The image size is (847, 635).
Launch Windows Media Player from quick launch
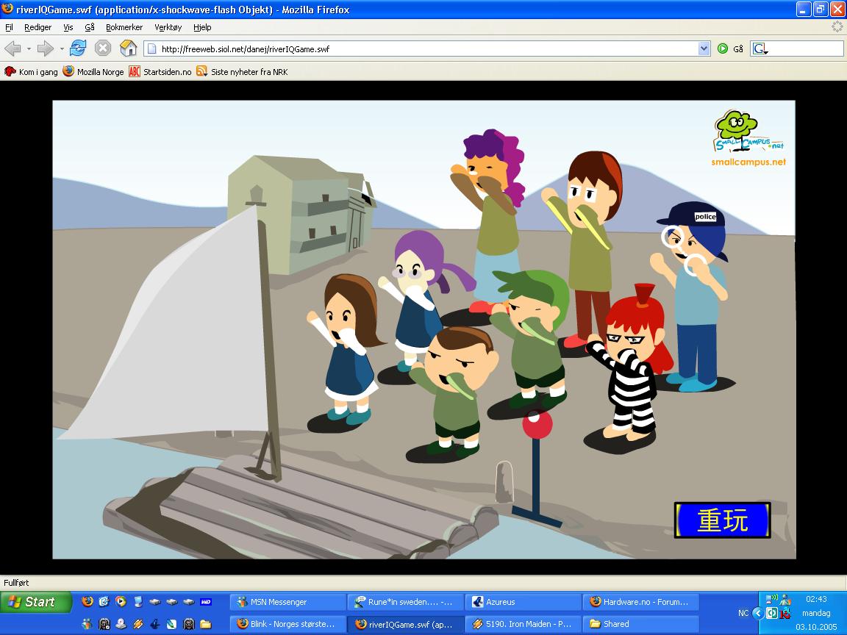(x=121, y=601)
